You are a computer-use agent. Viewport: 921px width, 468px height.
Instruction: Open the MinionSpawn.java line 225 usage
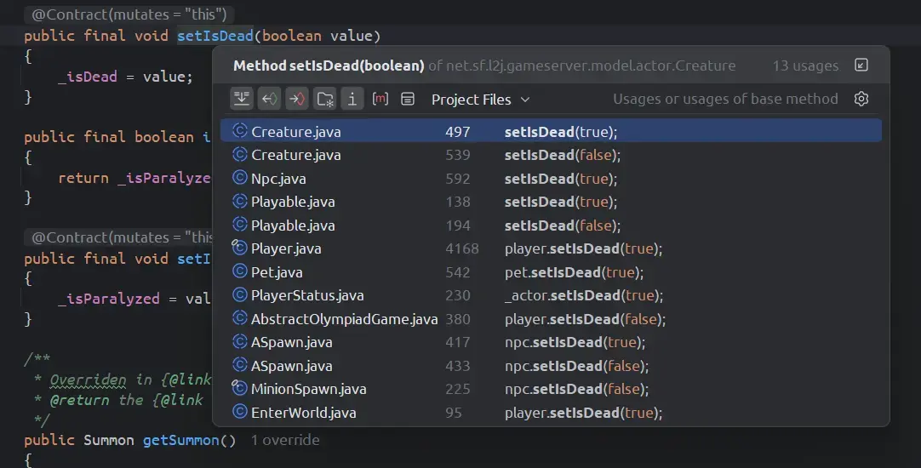(551, 389)
